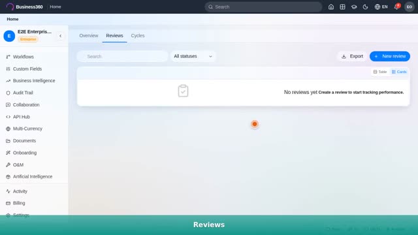
Task: Click the 'No reviews yet' text
Action: pos(300,92)
